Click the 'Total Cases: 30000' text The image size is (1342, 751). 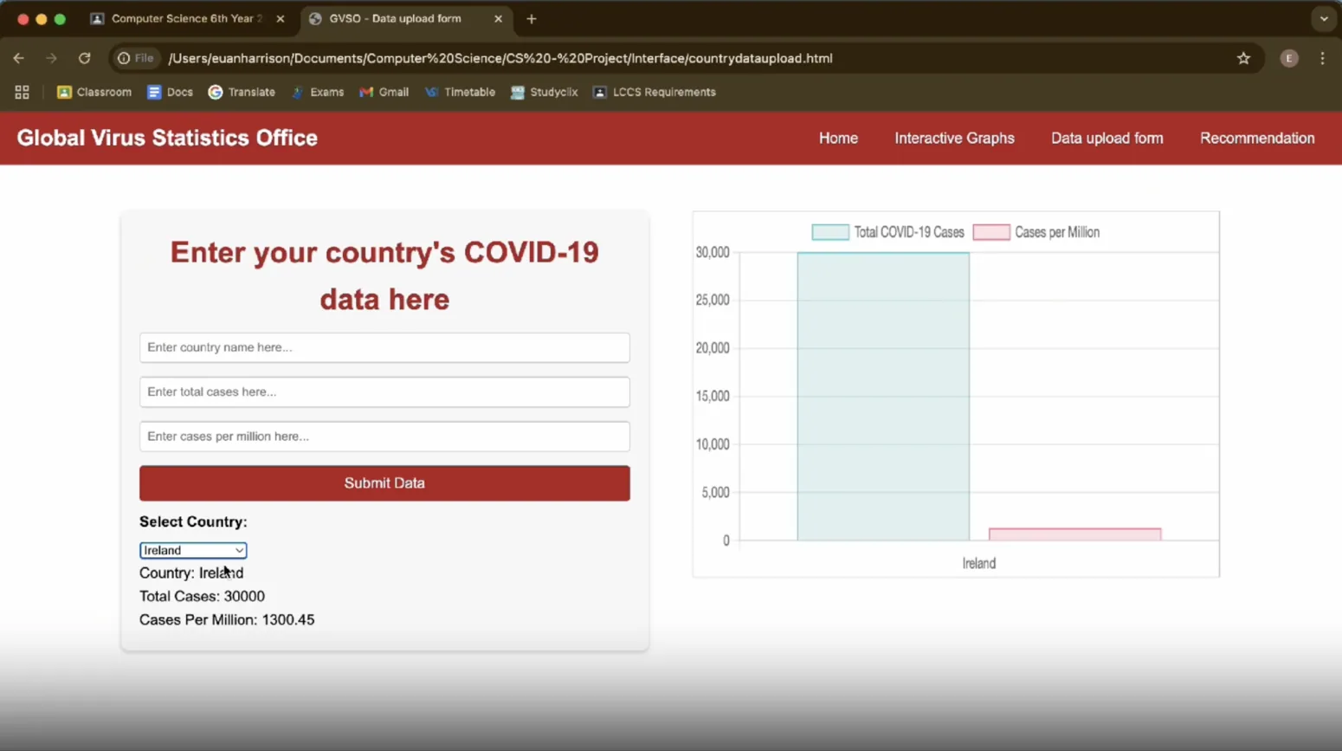coord(202,596)
